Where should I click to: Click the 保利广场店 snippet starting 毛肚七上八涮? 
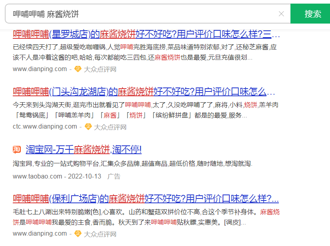tap(136, 212)
